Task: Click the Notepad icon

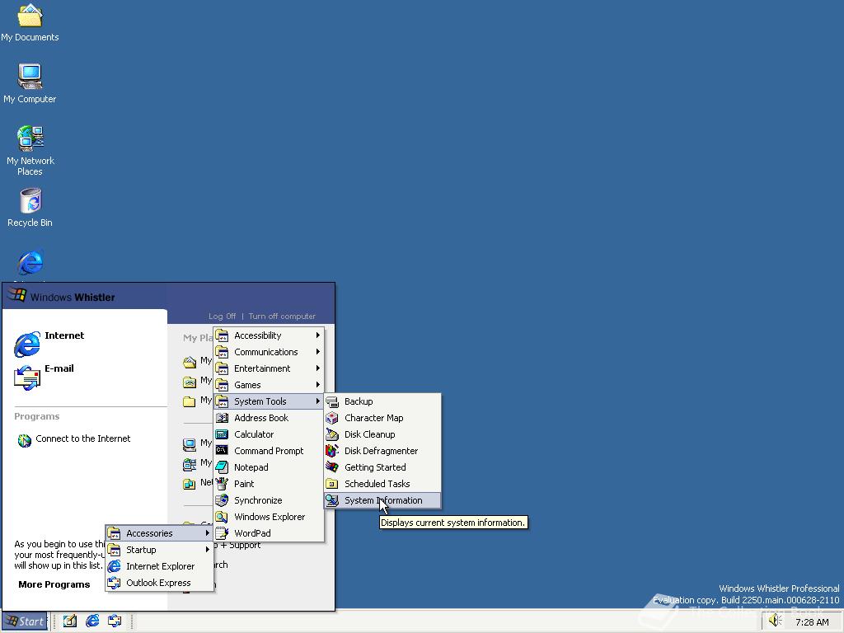Action: click(222, 467)
